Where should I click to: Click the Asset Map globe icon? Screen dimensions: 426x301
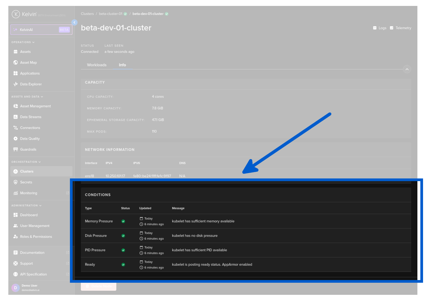[16, 62]
